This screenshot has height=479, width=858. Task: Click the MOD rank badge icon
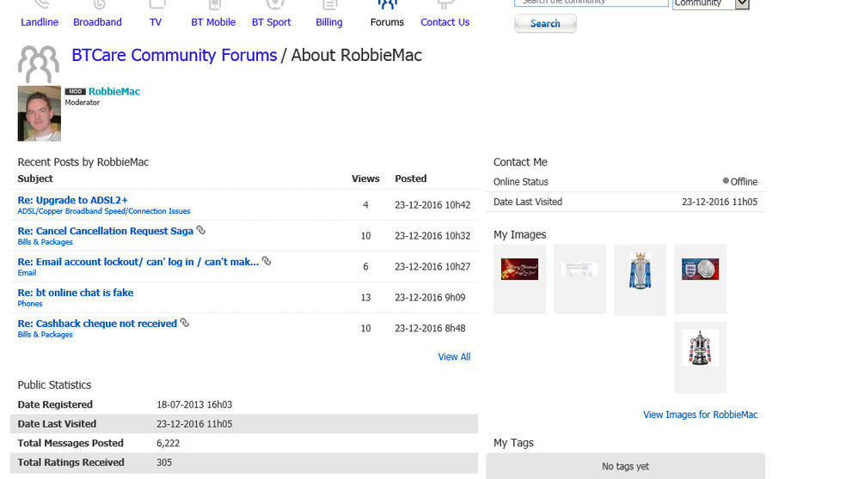pyautogui.click(x=76, y=91)
